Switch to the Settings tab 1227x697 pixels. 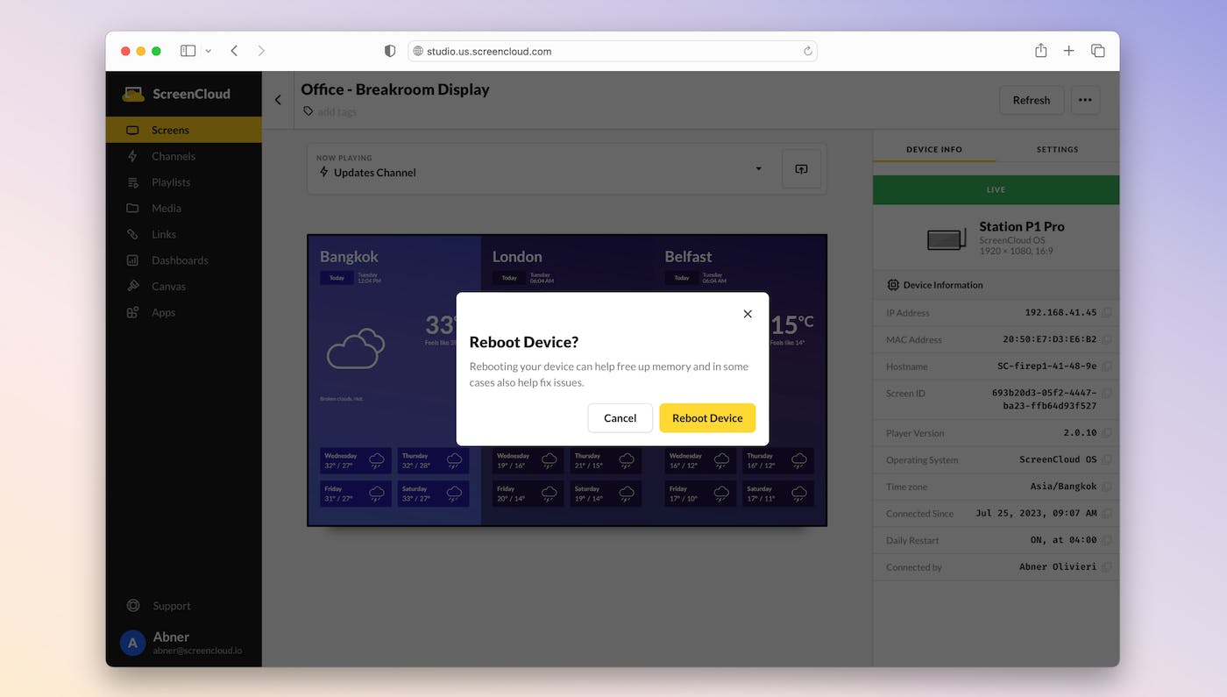(1057, 149)
